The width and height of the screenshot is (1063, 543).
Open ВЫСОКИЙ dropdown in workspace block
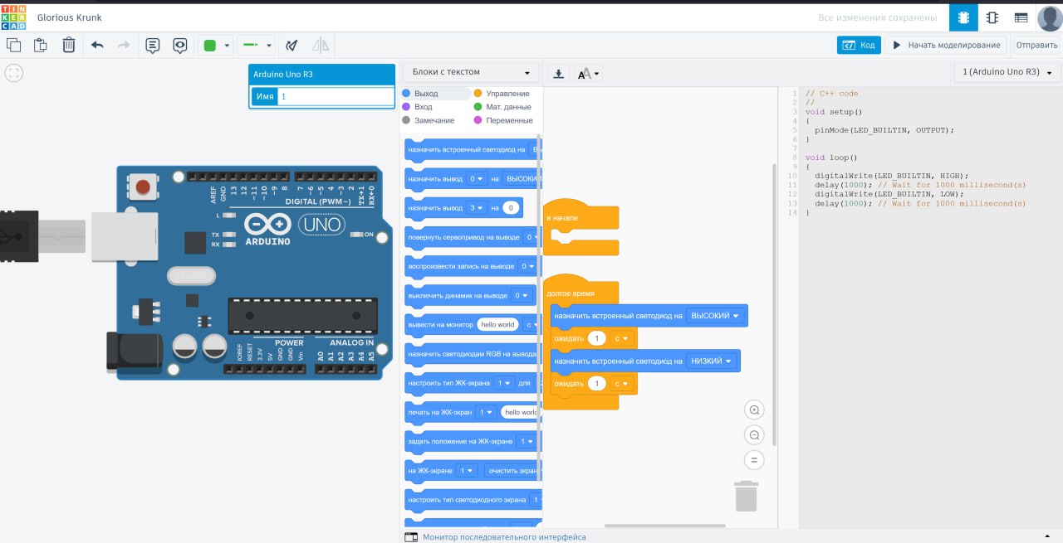pyautogui.click(x=715, y=316)
